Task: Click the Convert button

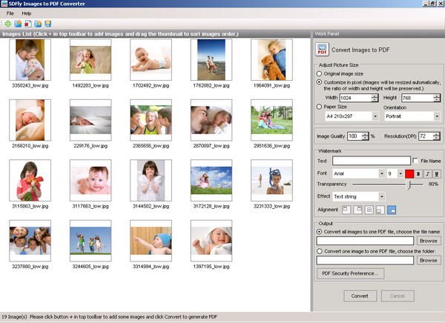Action: coord(359,296)
